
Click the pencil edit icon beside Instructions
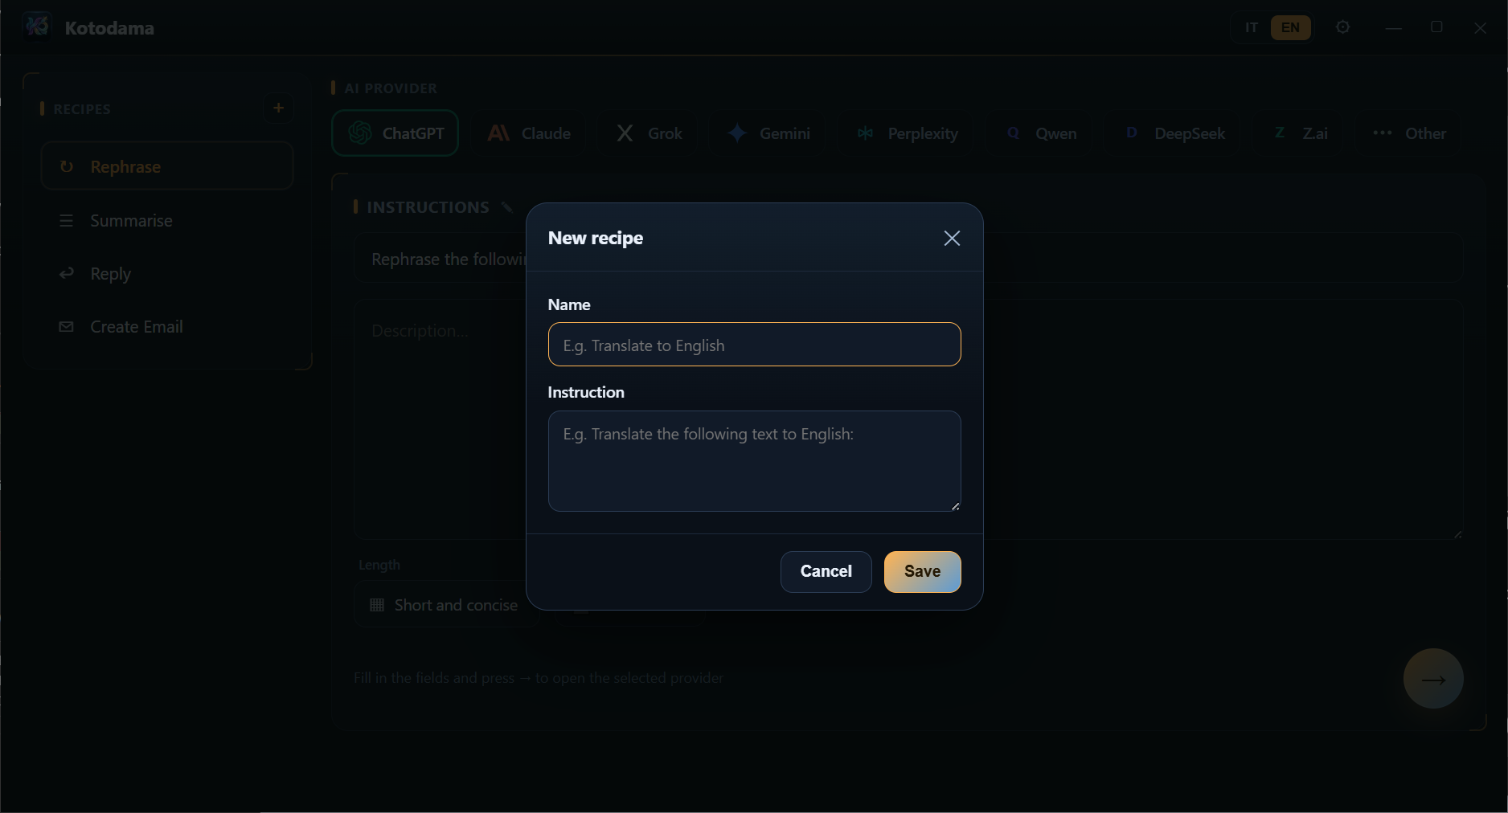(x=506, y=207)
